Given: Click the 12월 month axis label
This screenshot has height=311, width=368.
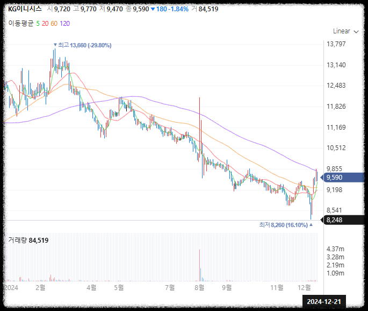Looking at the screenshot, I should 304,287.
